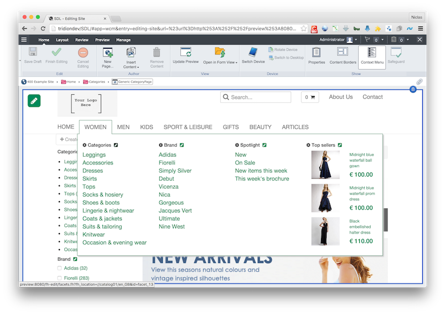Click the green pencil edit button
Image resolution: width=445 pixels, height=314 pixels.
click(x=34, y=101)
